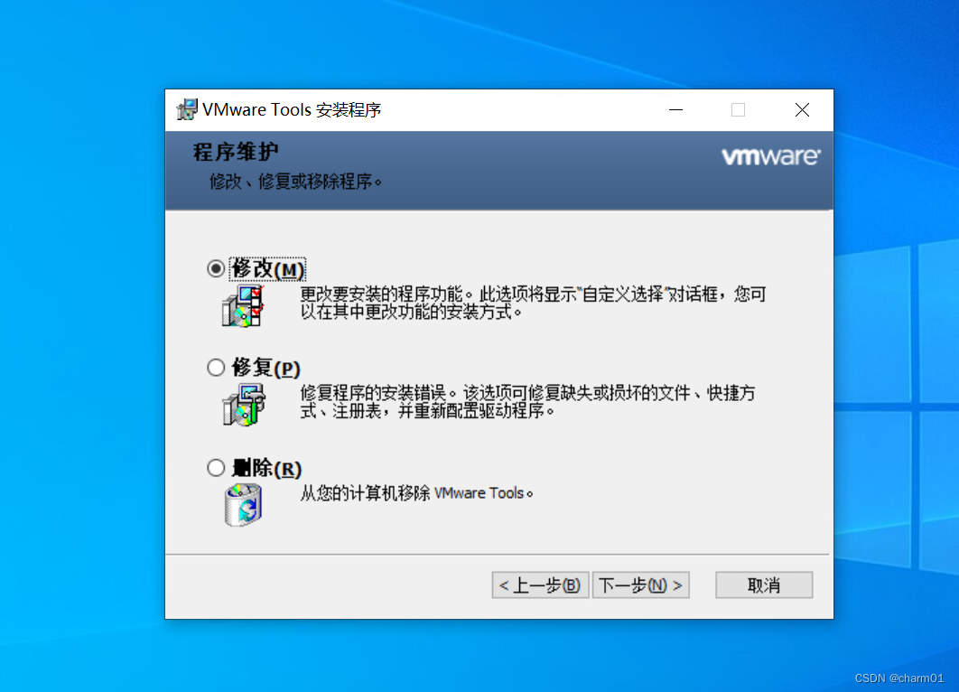The height and width of the screenshot is (692, 959).
Task: Close the VMware Tools installer window
Action: pyautogui.click(x=802, y=110)
